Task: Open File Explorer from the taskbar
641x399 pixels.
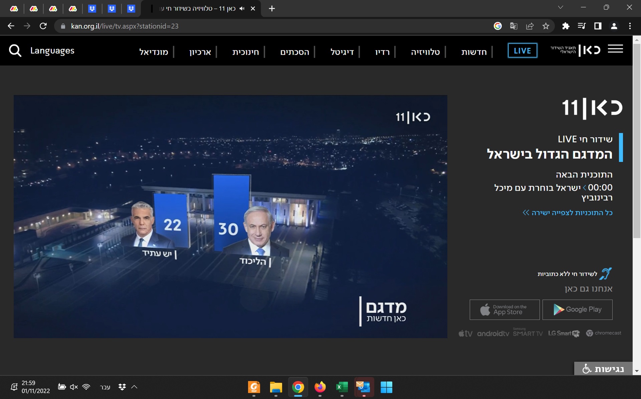Action: (276, 387)
